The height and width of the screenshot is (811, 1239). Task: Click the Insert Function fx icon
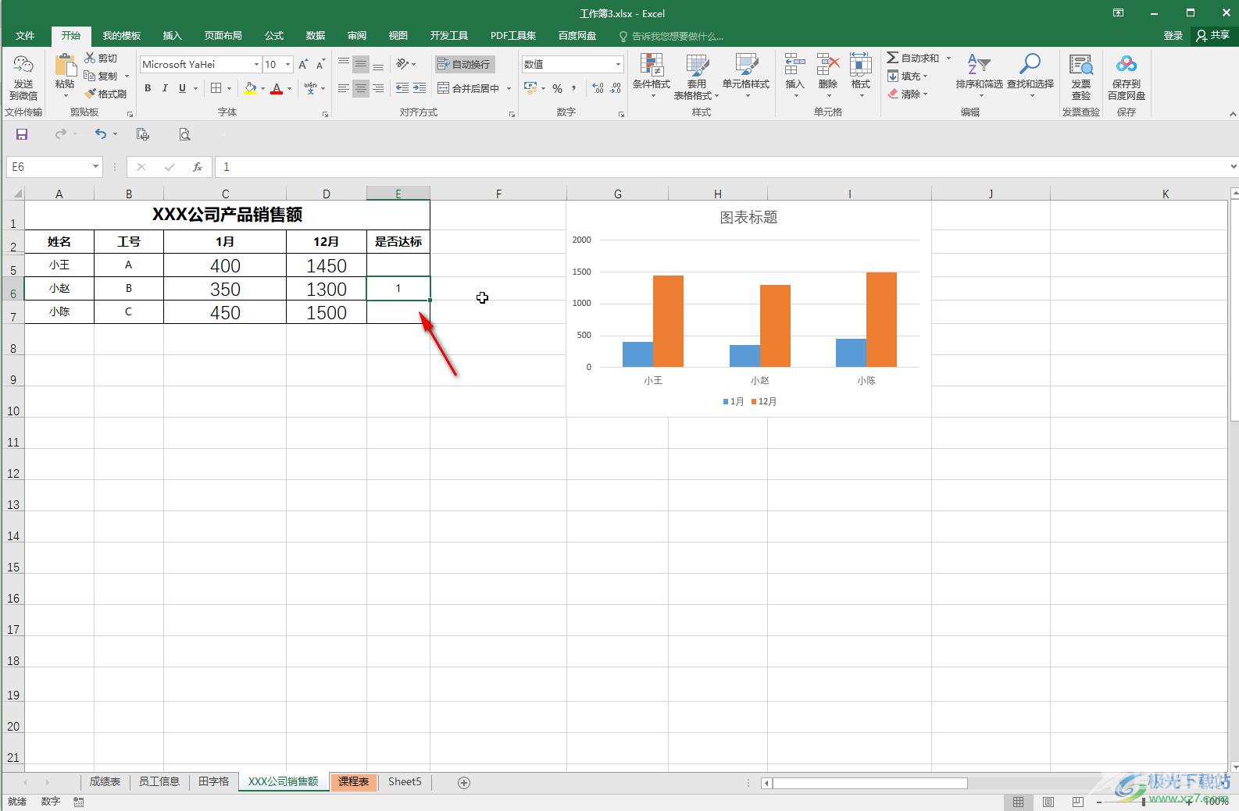point(198,166)
